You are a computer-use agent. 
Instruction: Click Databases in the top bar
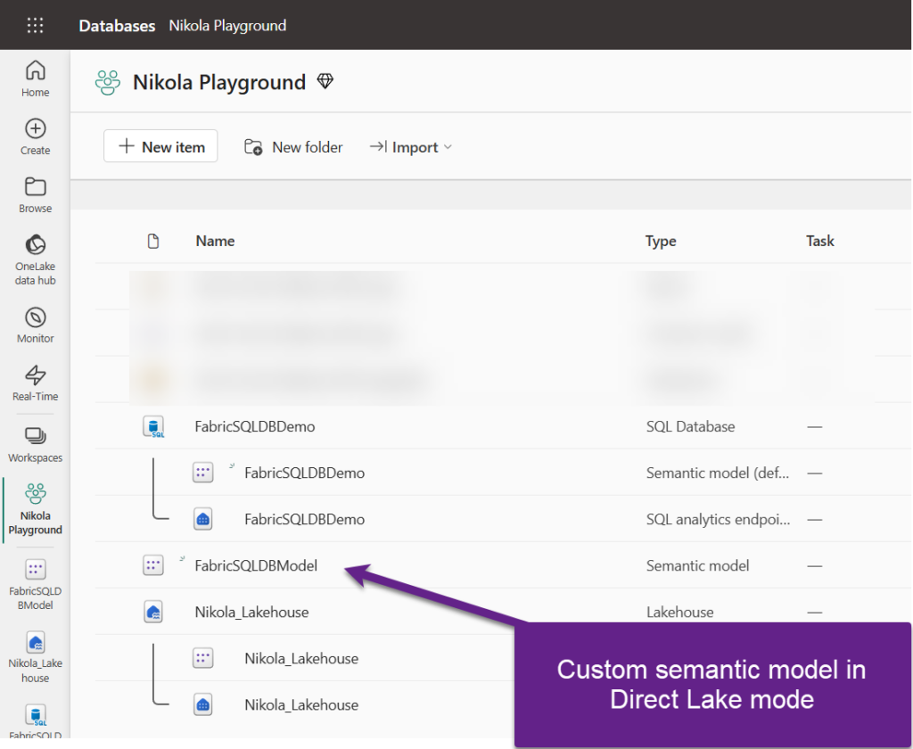click(117, 26)
